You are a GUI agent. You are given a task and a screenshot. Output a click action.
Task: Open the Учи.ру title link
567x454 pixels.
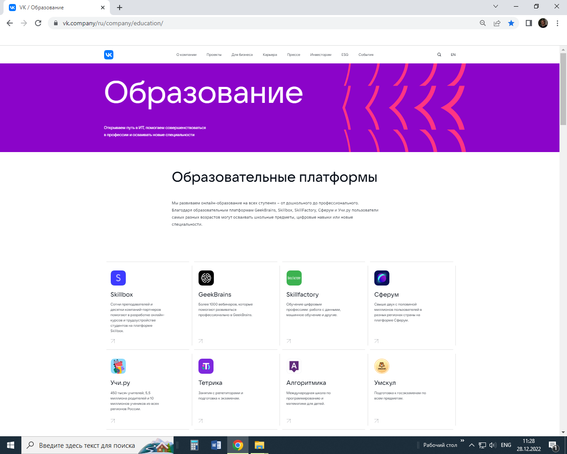pos(120,383)
